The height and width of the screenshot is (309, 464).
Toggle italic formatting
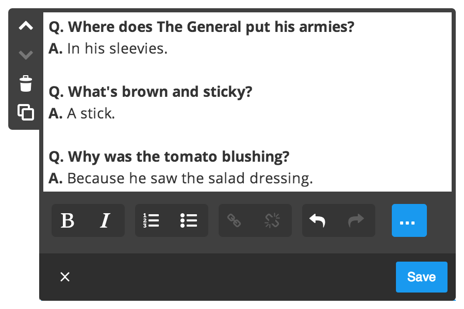[x=105, y=220]
